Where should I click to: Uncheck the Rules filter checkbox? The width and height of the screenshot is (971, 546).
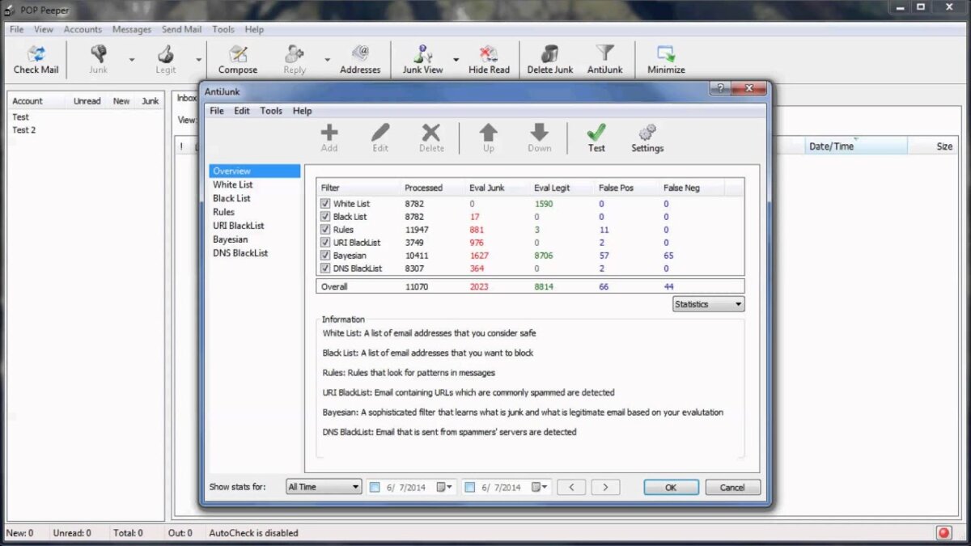[x=325, y=230]
